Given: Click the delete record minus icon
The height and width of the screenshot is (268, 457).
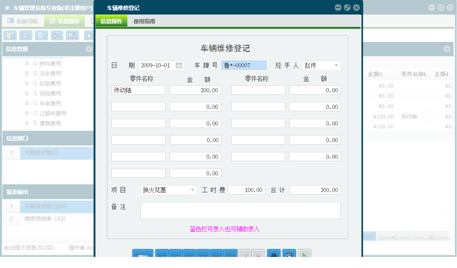Looking at the screenshot, I should tap(217, 254).
